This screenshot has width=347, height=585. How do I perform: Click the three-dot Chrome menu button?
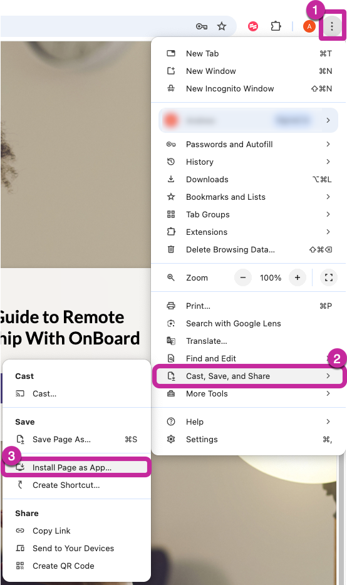pyautogui.click(x=332, y=26)
